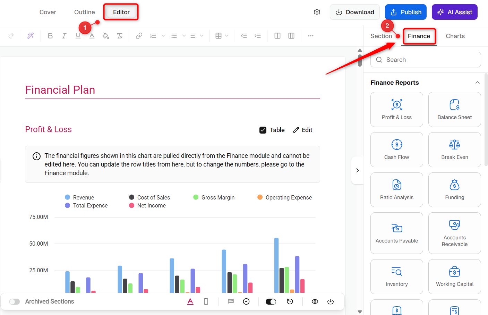The image size is (488, 315).
Task: Click the eye preview icon
Action: point(315,301)
